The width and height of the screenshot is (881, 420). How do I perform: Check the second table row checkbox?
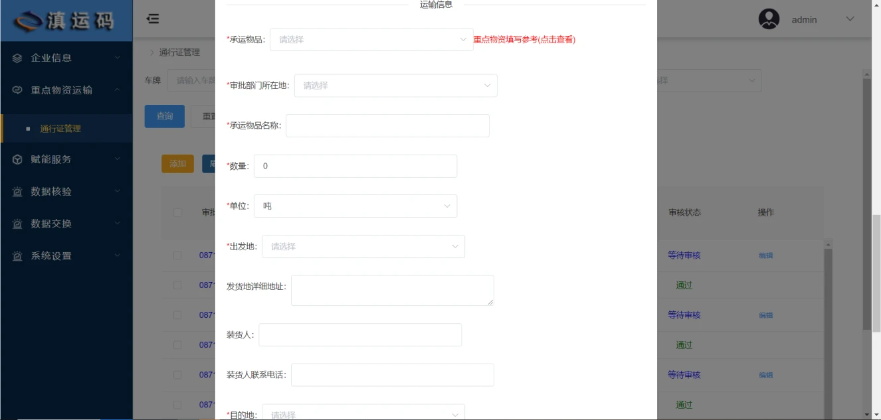177,285
